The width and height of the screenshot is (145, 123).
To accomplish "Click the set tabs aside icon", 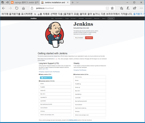I will (x=8, y=3).
